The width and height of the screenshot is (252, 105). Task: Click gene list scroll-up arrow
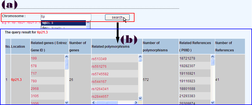(x=67, y=57)
